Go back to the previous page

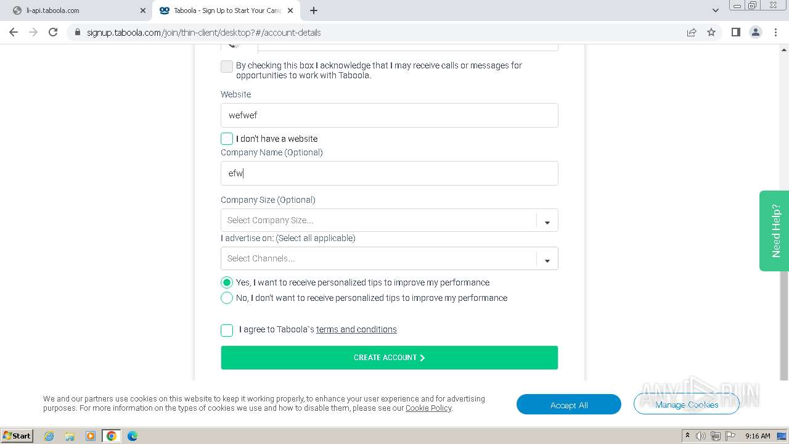pos(14,32)
